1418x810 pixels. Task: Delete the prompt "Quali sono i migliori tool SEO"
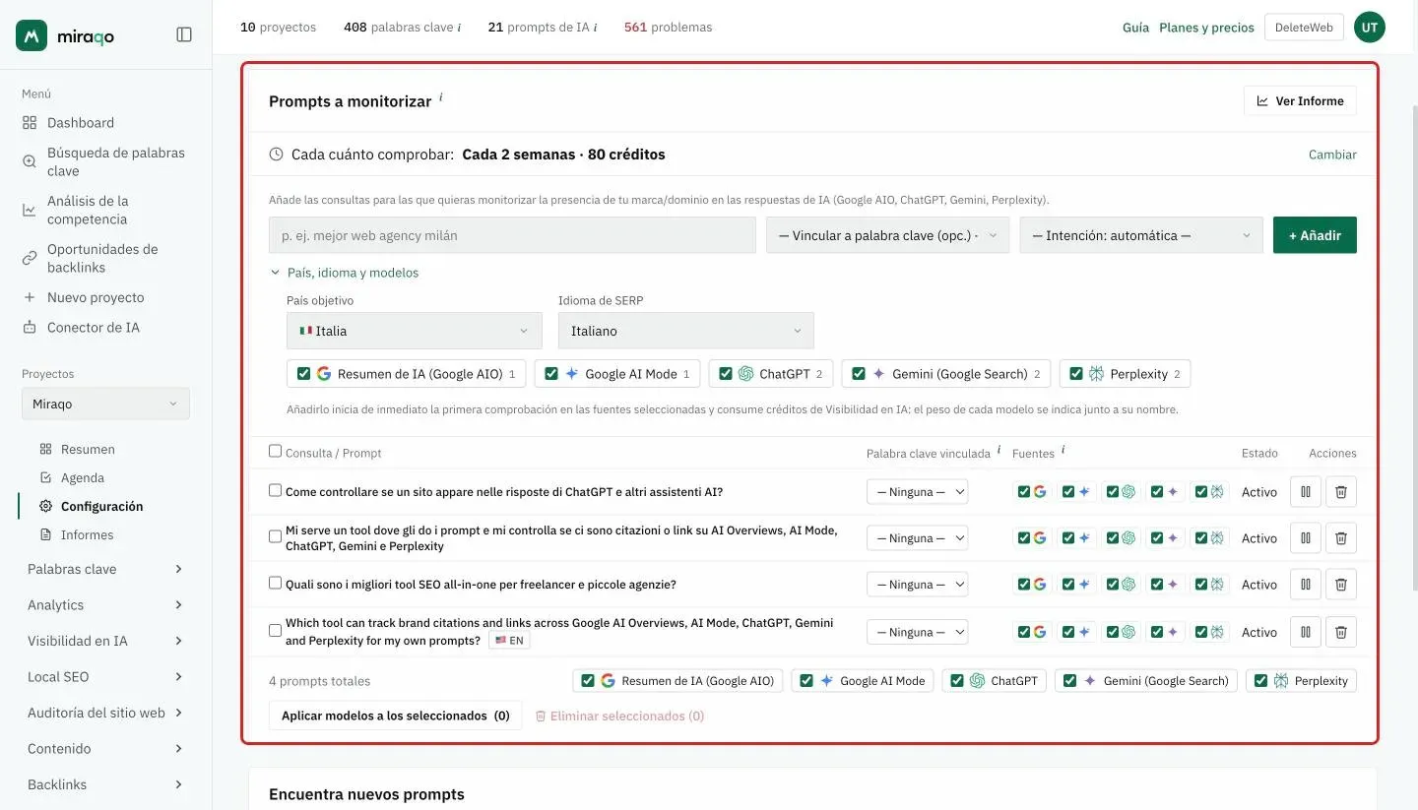coord(1340,584)
